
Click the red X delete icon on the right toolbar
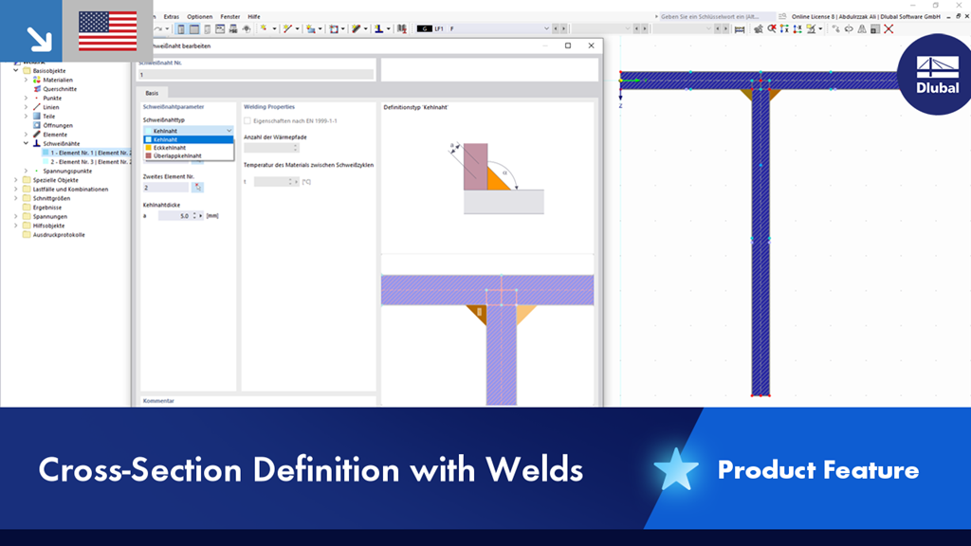(x=888, y=29)
